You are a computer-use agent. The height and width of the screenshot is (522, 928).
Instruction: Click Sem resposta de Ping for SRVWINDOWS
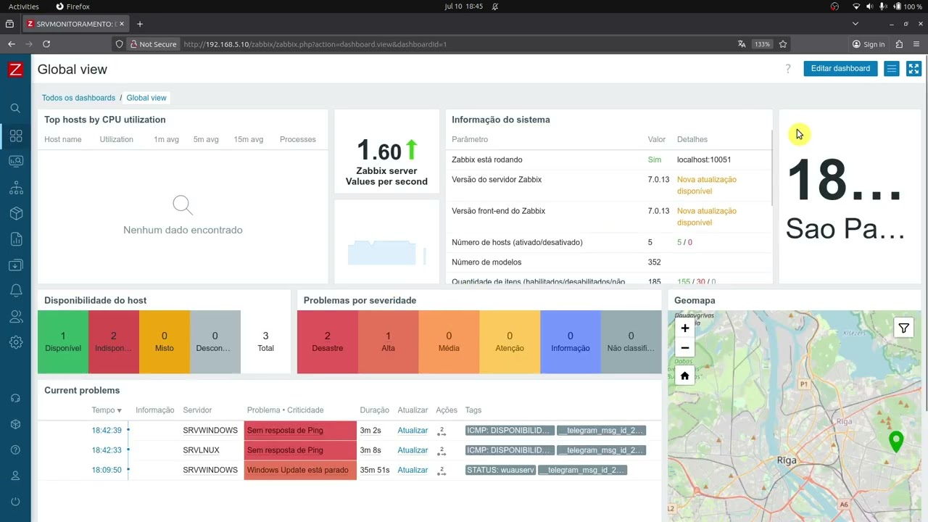click(x=285, y=431)
